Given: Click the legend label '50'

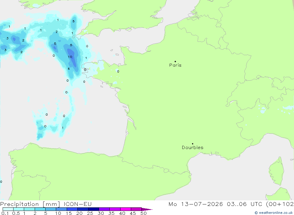Looking at the screenshot, I should [143, 213].
